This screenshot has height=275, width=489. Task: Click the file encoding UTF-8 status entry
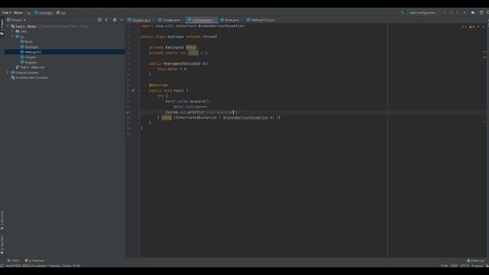pos(465,266)
